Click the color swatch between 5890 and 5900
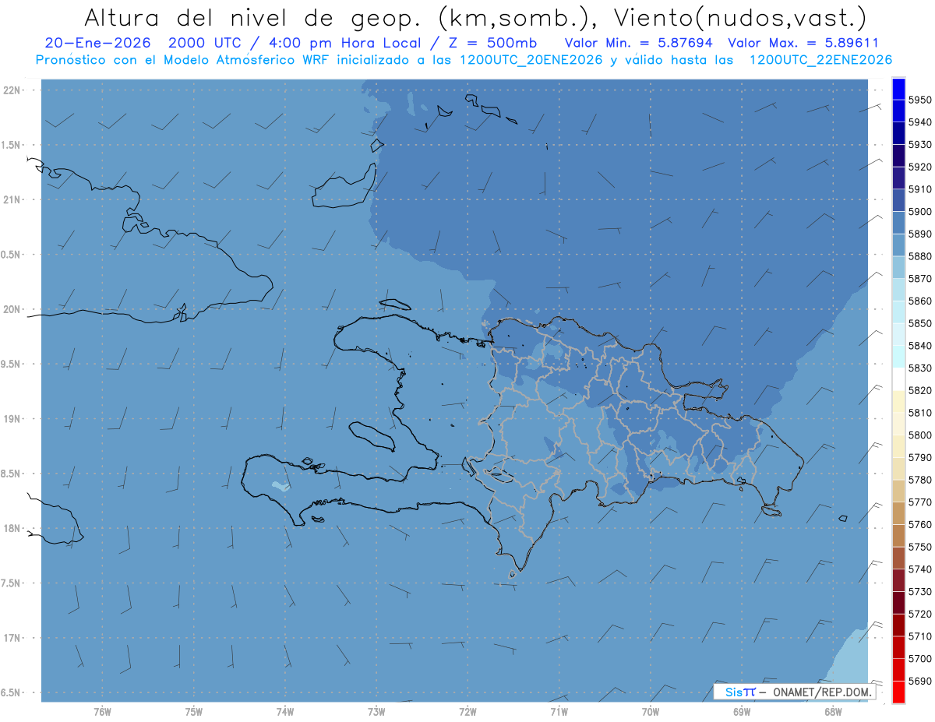 click(898, 223)
